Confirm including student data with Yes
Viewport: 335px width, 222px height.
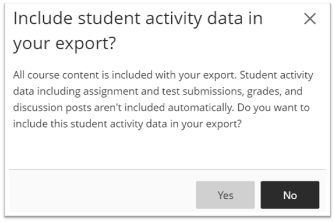[225, 195]
